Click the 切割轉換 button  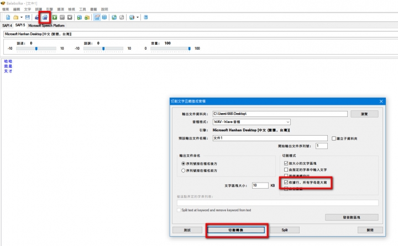(236, 230)
